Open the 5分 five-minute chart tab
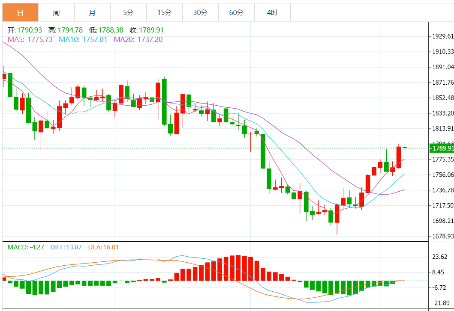This screenshot has height=311, width=454. [x=128, y=12]
